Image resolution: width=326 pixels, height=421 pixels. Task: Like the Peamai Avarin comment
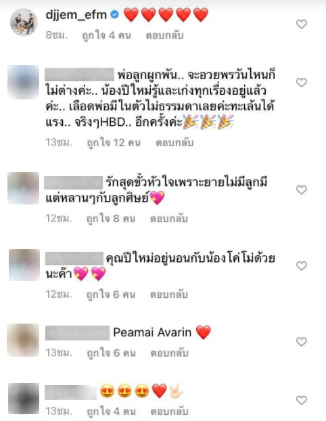click(x=302, y=342)
